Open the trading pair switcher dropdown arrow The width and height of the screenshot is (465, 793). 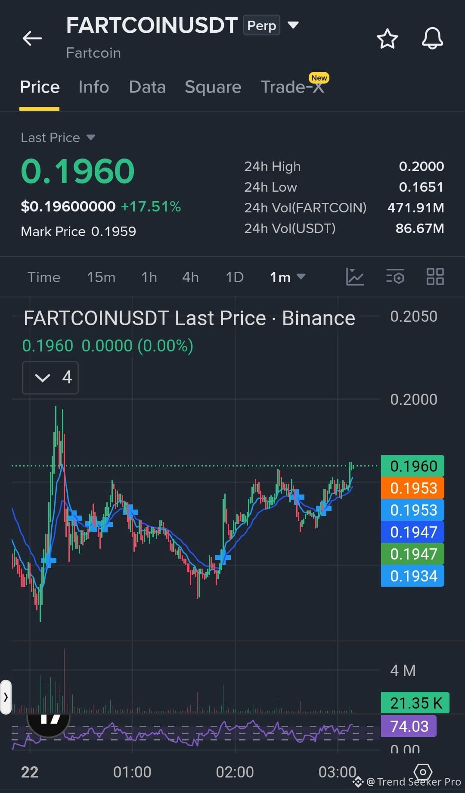tap(293, 25)
